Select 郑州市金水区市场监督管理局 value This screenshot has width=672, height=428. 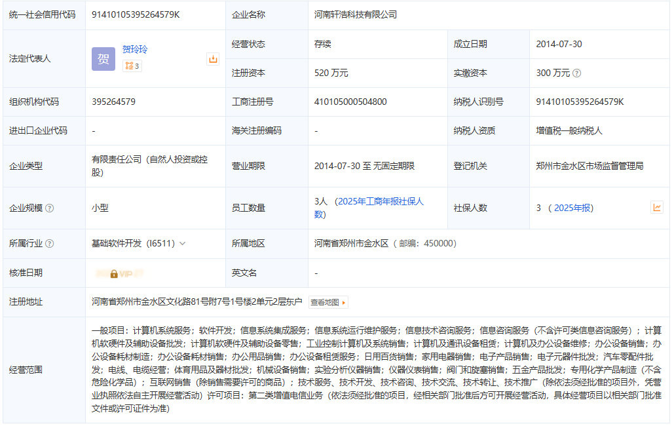[589, 166]
